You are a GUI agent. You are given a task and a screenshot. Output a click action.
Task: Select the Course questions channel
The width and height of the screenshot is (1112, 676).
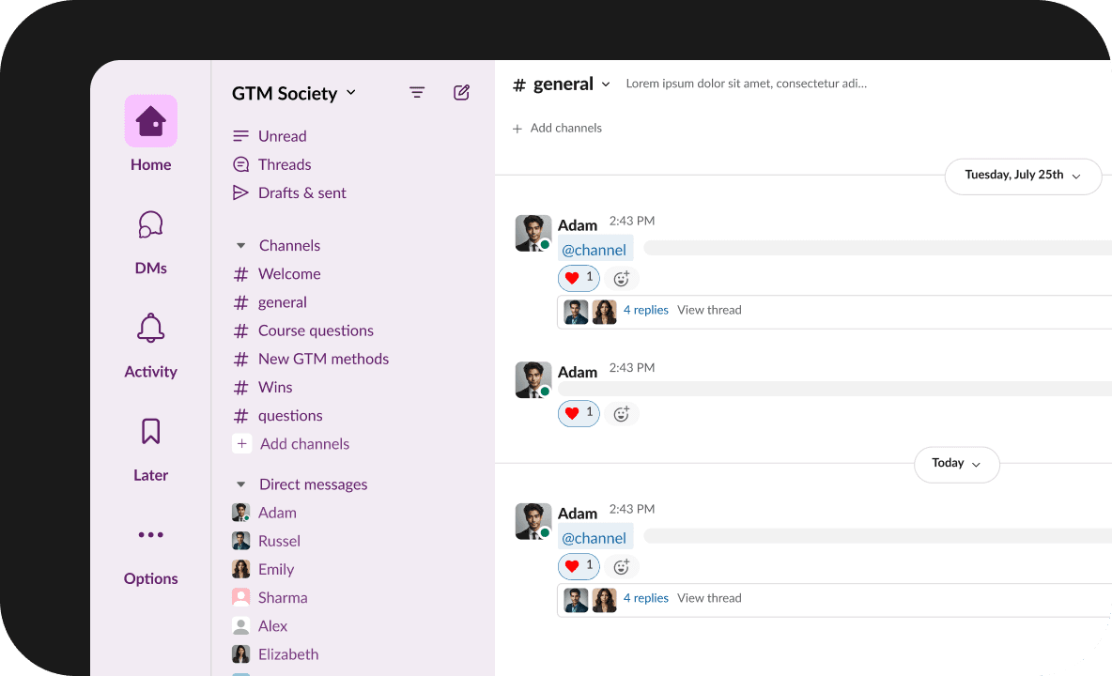303,330
